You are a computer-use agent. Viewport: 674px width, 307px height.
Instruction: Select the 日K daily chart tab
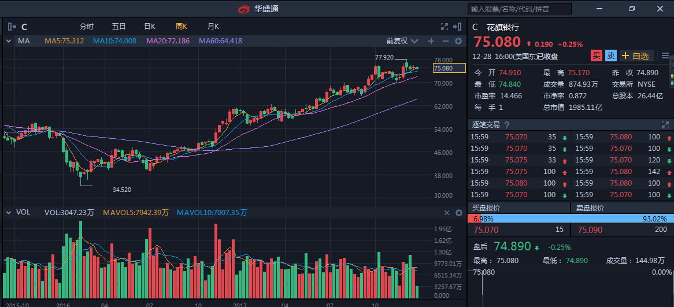pyautogui.click(x=150, y=27)
